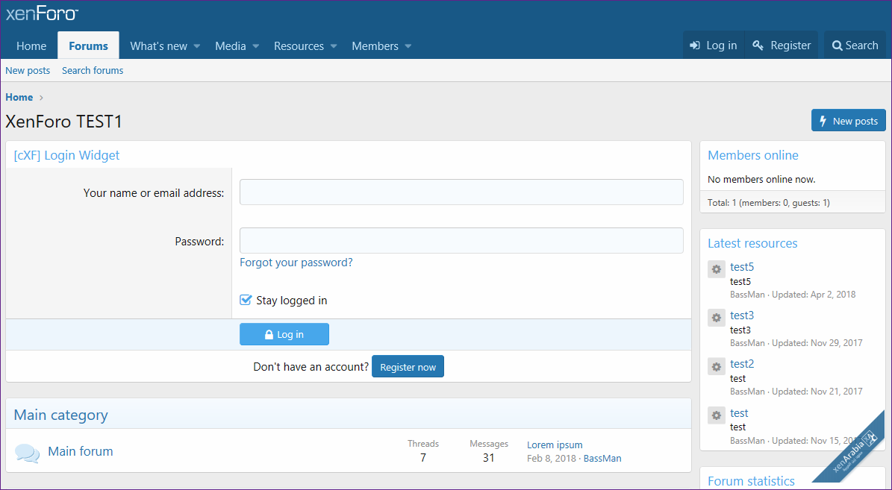This screenshot has width=892, height=490.
Task: Click the lightning bolt on New posts button
Action: [823, 120]
